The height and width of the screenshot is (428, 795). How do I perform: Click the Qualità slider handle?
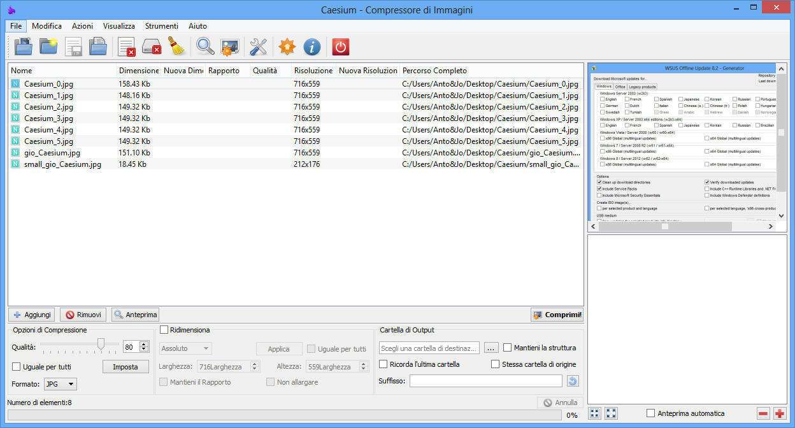(101, 345)
